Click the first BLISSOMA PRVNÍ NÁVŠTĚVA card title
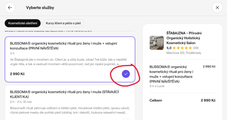Viewport: 227px width, 120px height. pyautogui.click(x=64, y=46)
